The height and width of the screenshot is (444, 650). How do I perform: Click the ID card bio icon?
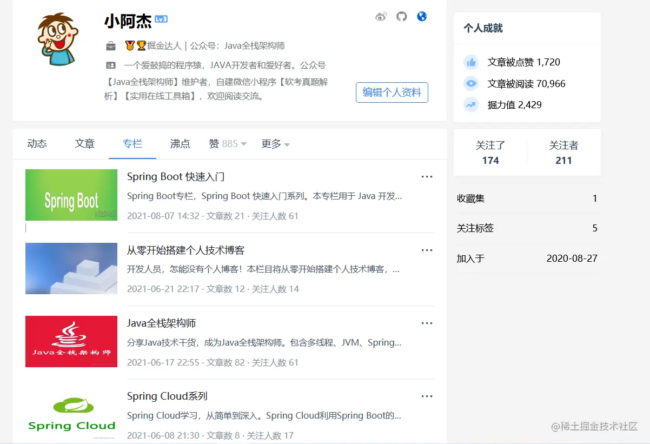tap(110, 65)
